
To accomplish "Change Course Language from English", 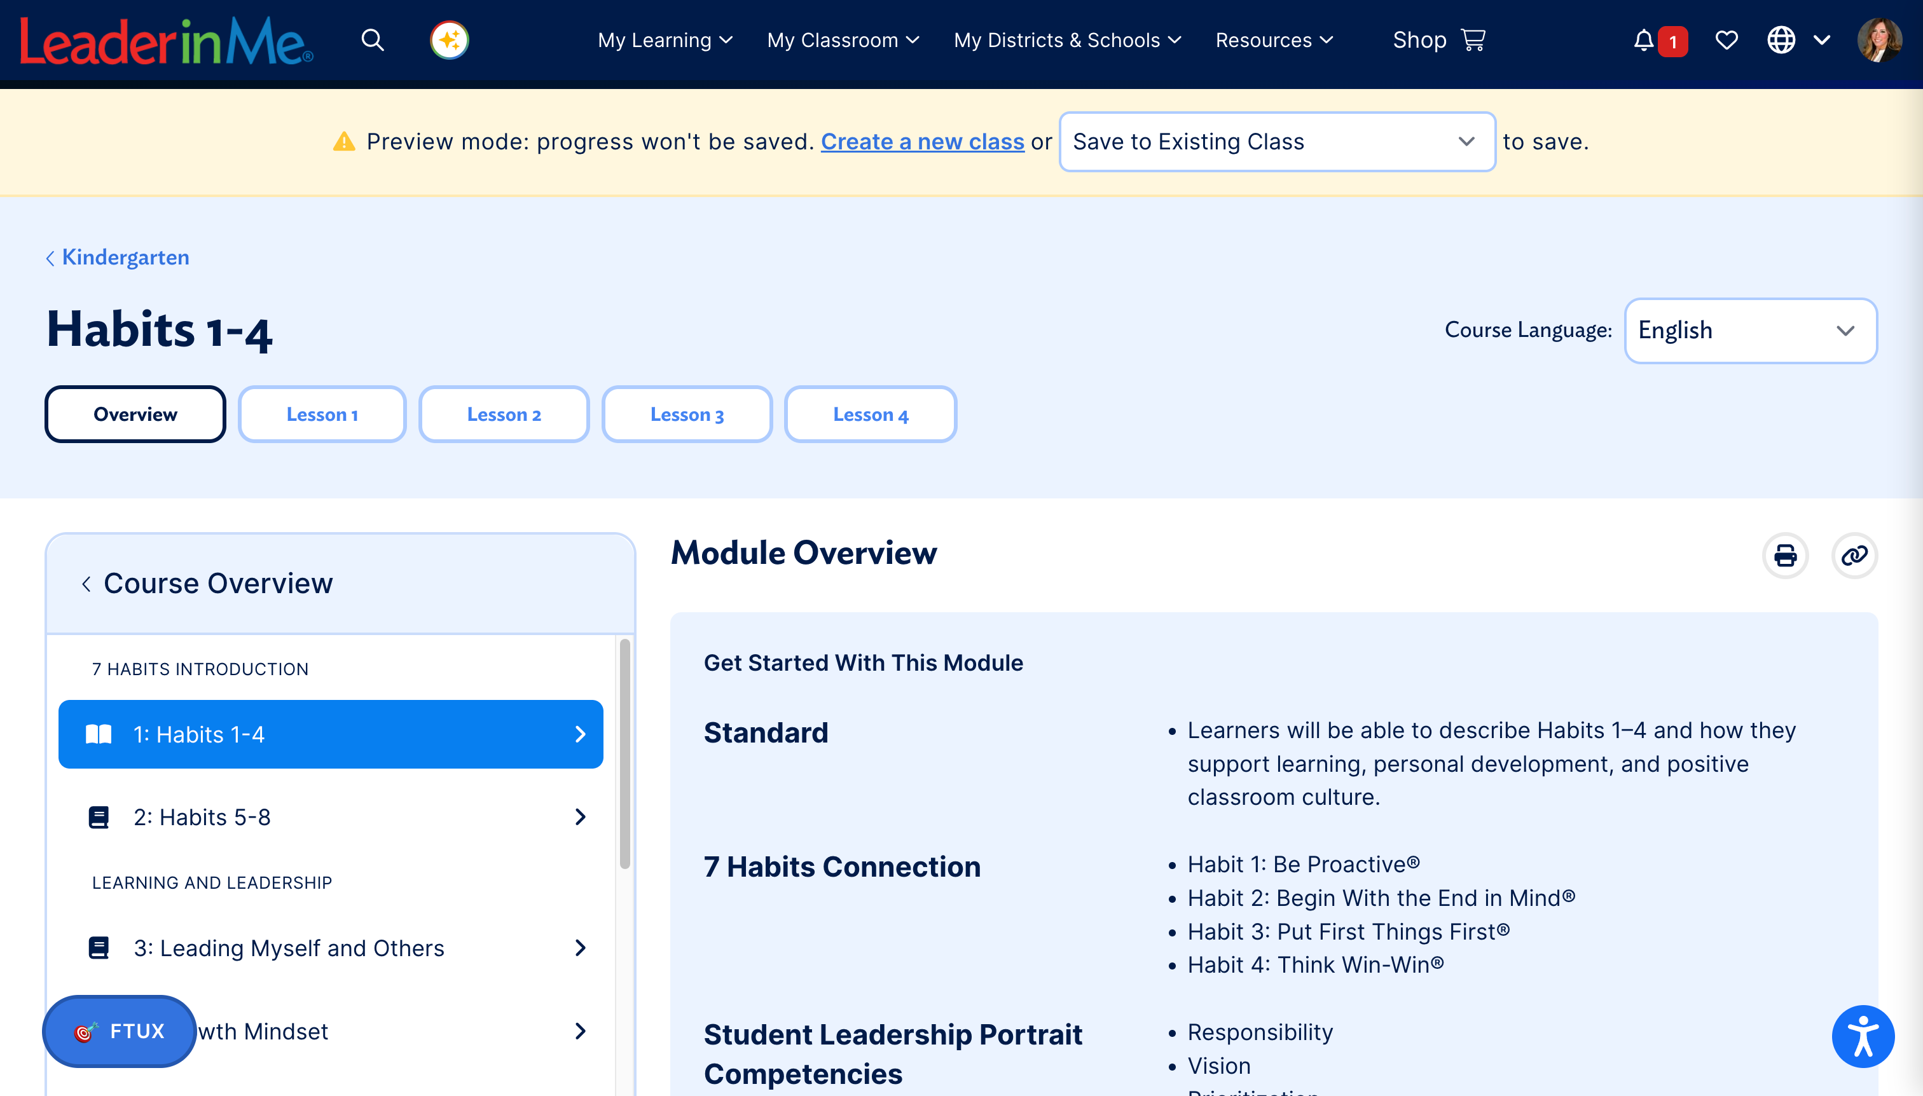I will click(1750, 331).
